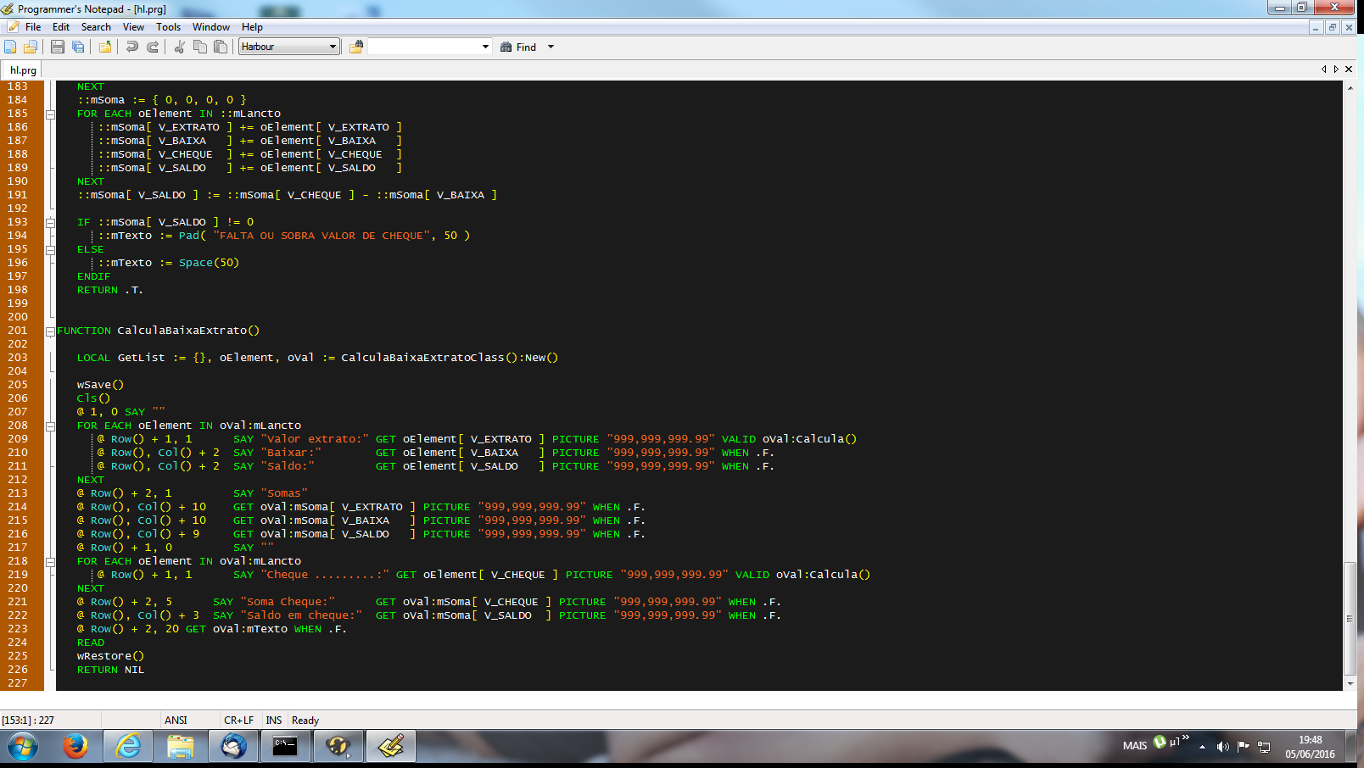Image resolution: width=1364 pixels, height=768 pixels.
Task: Open the Tools menu
Action: click(x=168, y=27)
